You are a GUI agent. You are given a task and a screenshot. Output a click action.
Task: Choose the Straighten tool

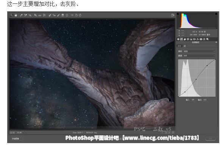coord(40,15)
